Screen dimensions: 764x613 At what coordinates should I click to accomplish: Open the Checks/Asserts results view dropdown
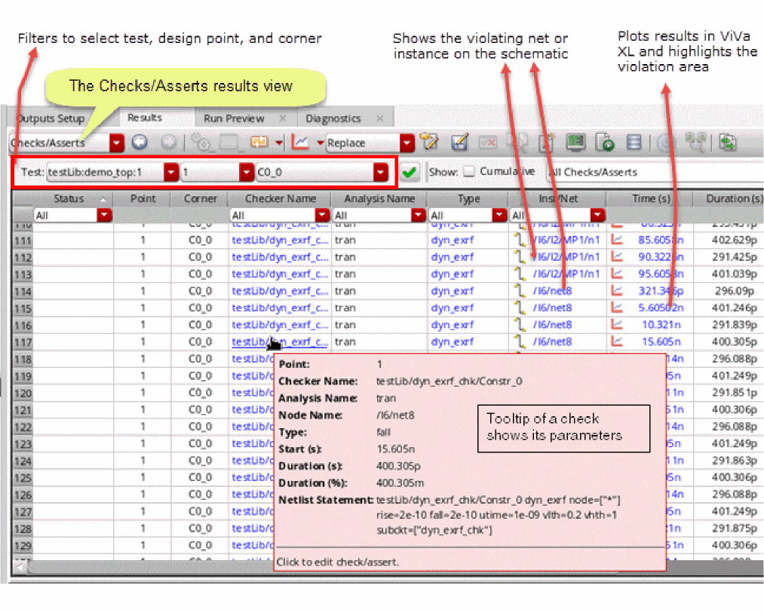click(x=117, y=143)
